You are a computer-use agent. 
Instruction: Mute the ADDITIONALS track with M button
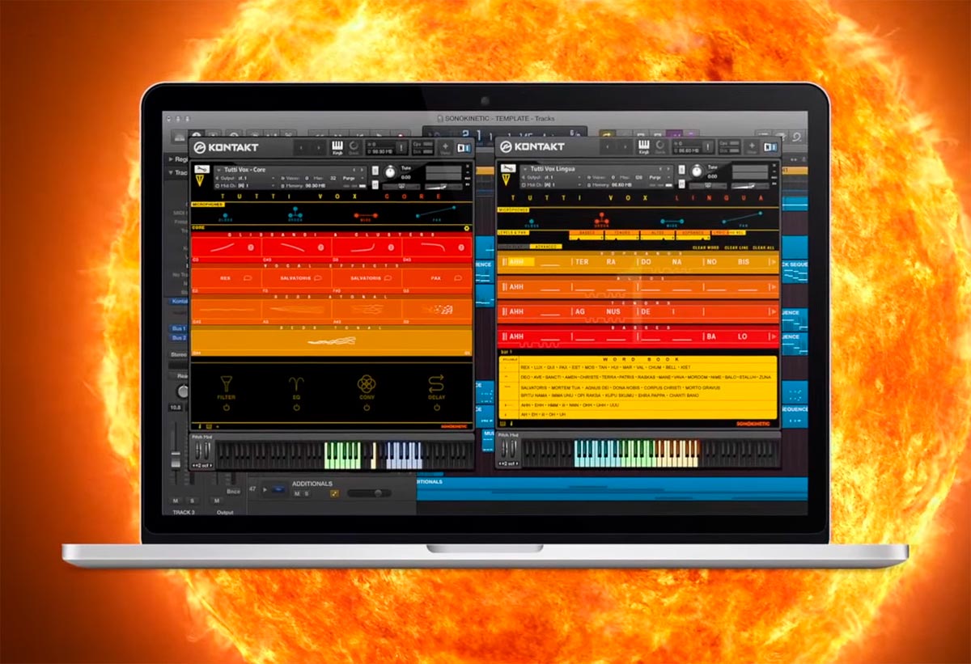click(297, 493)
